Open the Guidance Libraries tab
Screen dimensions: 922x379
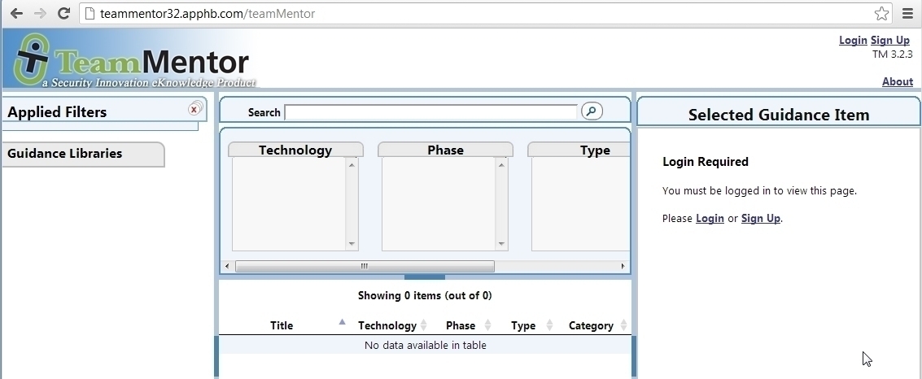(65, 154)
